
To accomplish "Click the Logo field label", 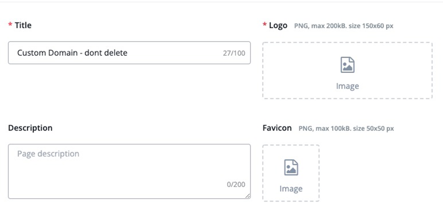I will click(278, 25).
